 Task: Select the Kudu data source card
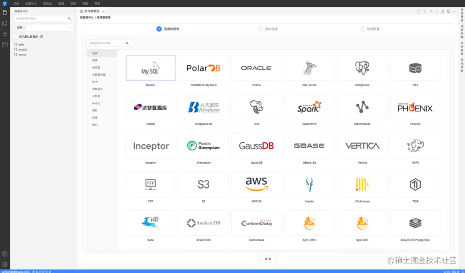151,223
